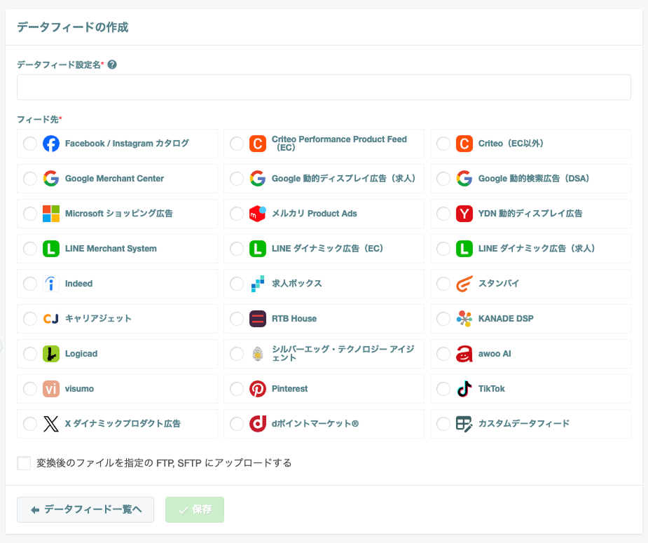Click the メルカリ Product Ads logo

coord(258,214)
